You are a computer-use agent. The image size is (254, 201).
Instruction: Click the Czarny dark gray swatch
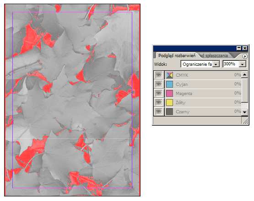pyautogui.click(x=170, y=112)
